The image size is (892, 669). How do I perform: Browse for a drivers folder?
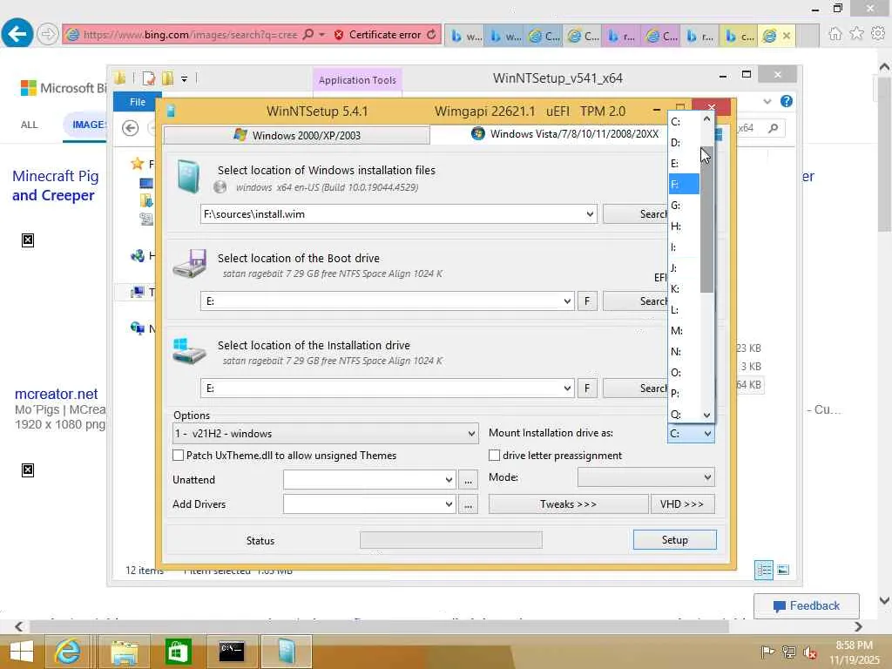(x=468, y=504)
